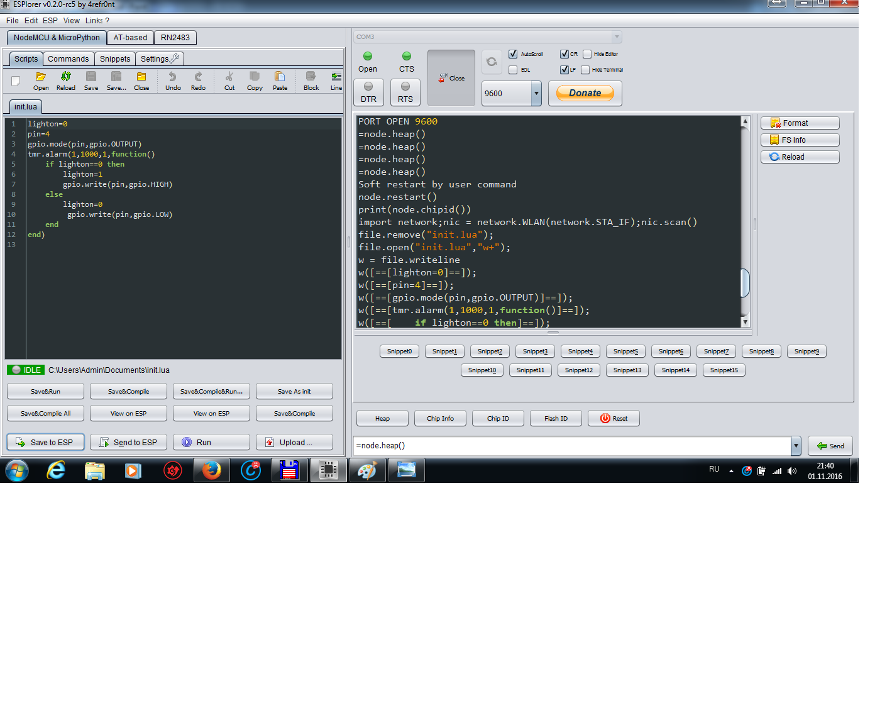Open Internet Explorer from the taskbar

(56, 470)
